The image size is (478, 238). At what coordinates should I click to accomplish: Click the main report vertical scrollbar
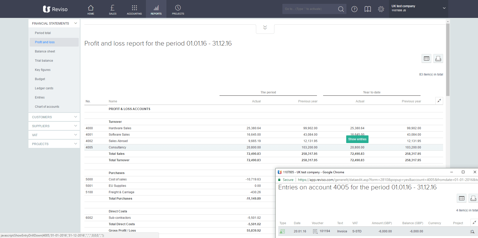[x=448, y=60]
